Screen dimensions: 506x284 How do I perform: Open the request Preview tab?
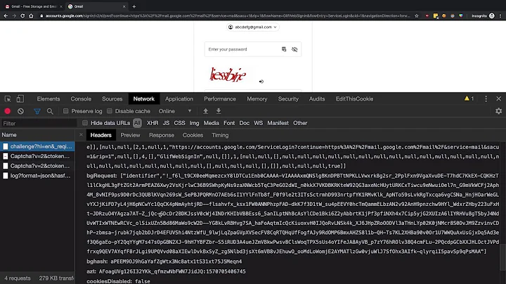[x=130, y=135]
